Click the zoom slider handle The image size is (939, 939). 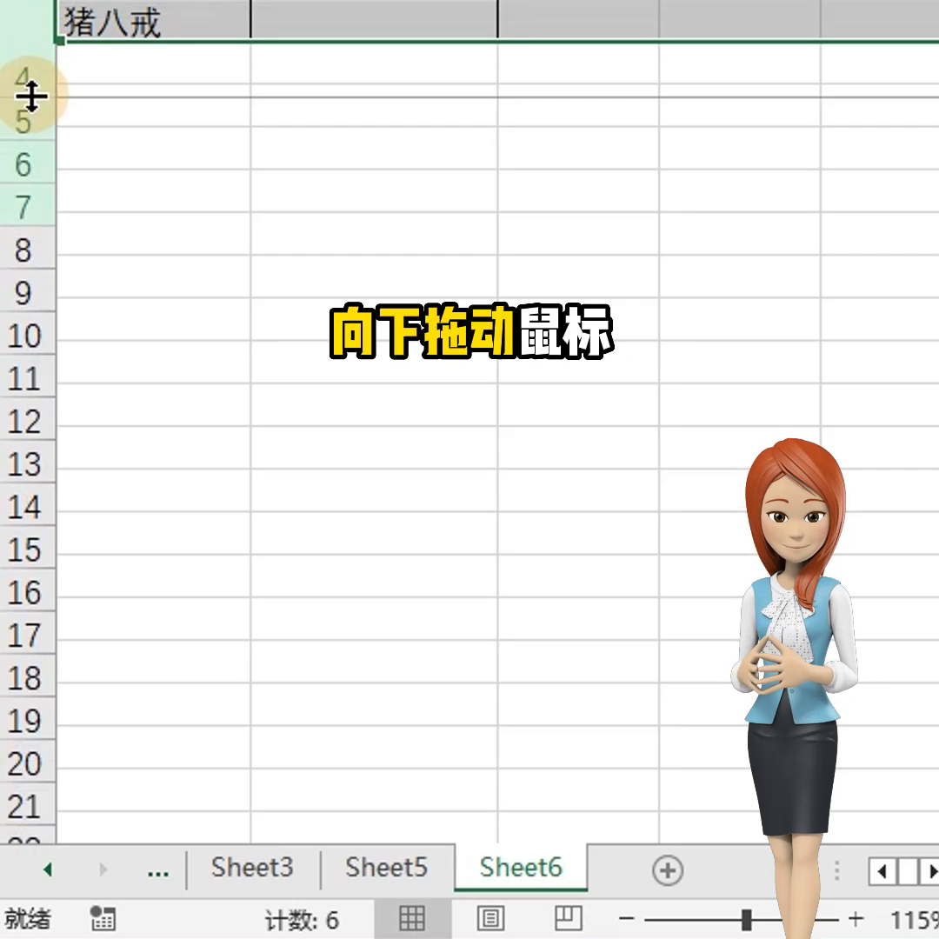(746, 919)
